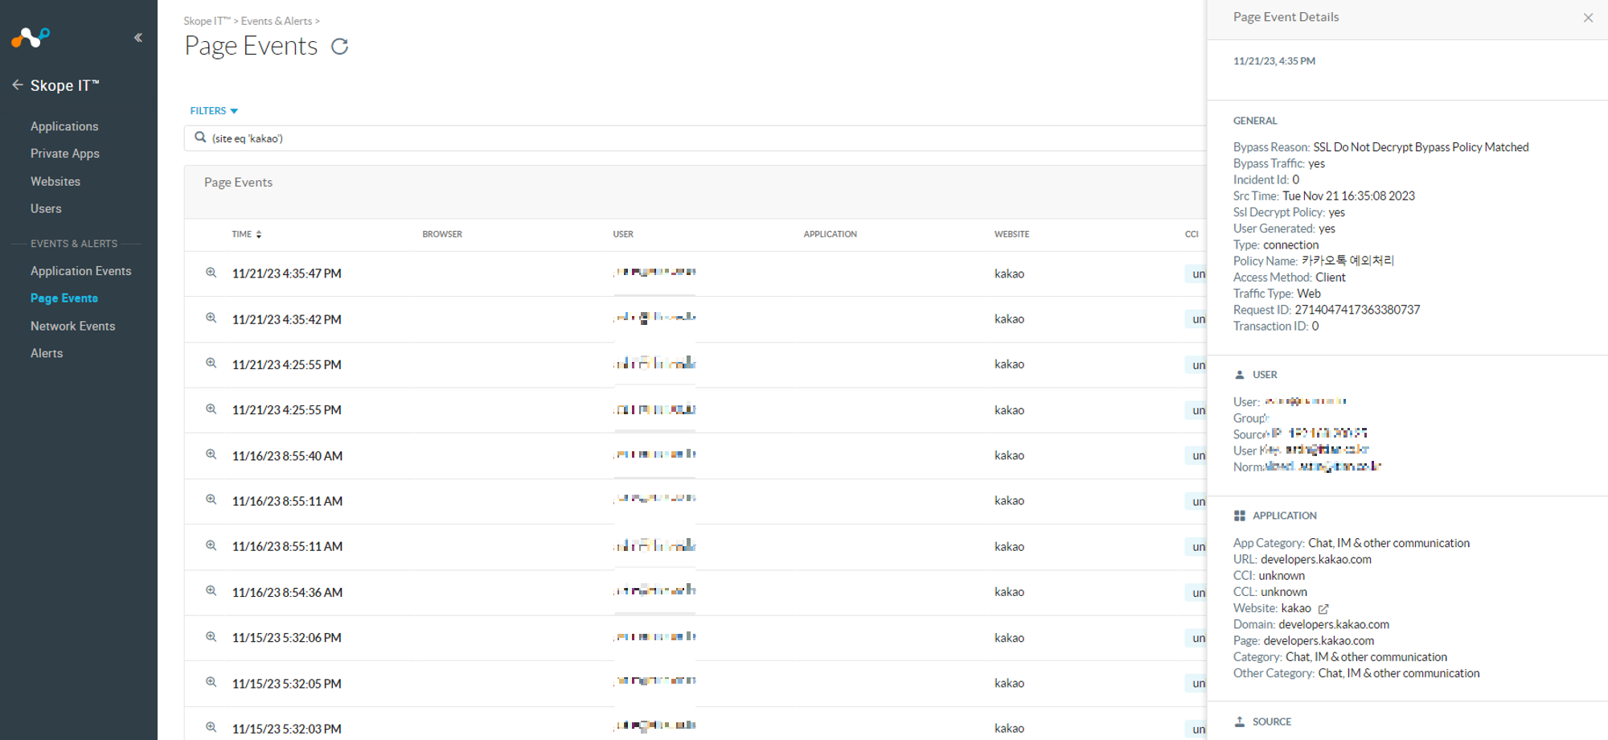Open Application Events in the sidebar
Screen dimensions: 1608x740
click(x=81, y=271)
